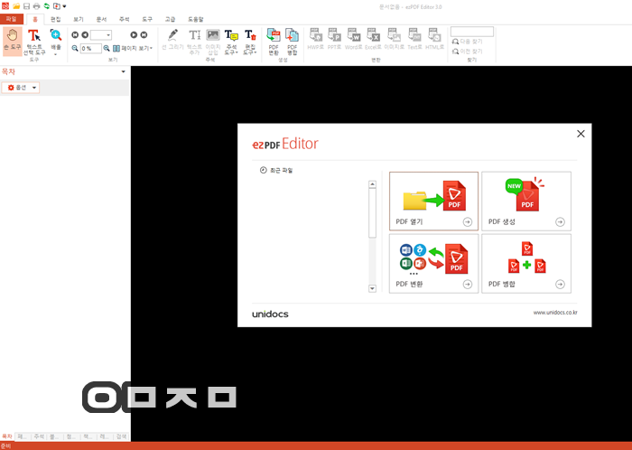Open the 페이지 보기 dropdown
632x450 pixels.
pyautogui.click(x=133, y=49)
